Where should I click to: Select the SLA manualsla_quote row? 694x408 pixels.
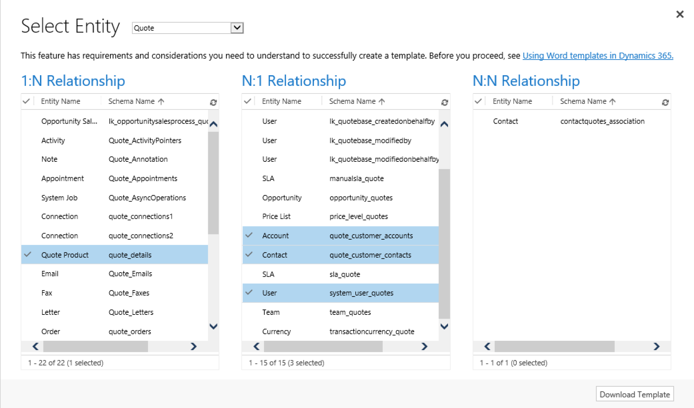[340, 178]
